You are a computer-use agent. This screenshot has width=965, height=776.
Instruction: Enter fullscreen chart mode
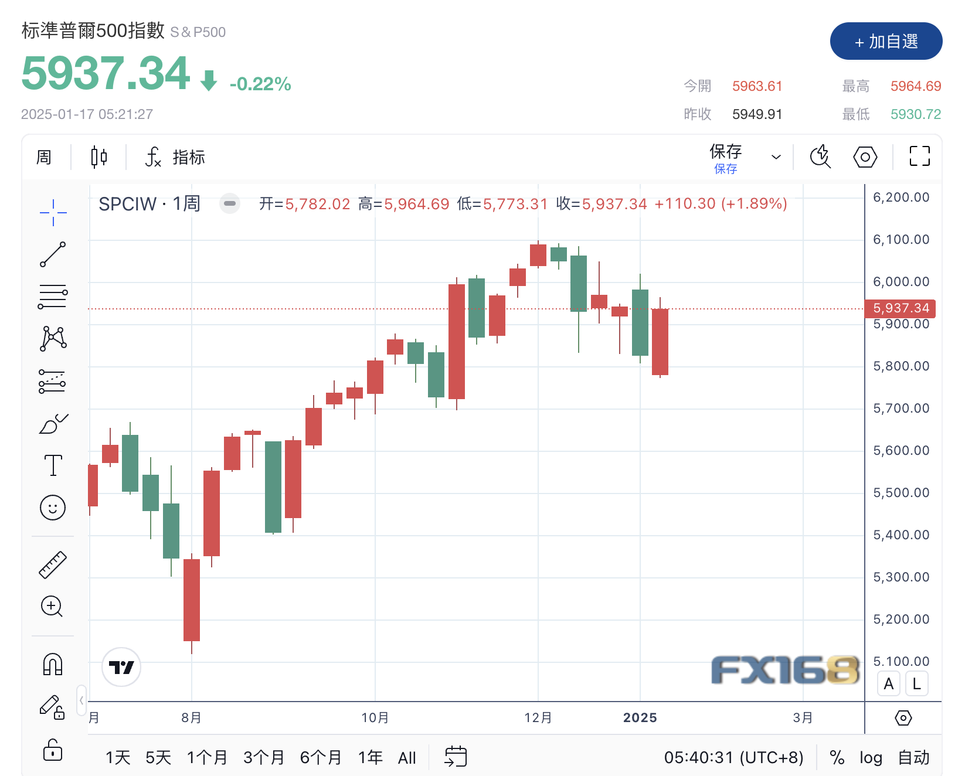click(x=919, y=156)
